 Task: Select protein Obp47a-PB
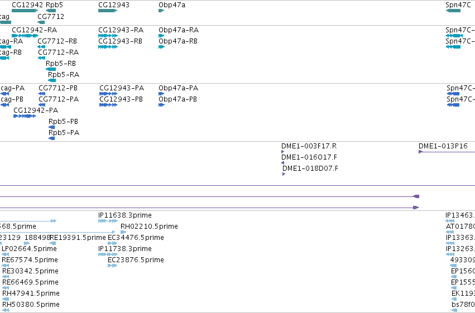coord(177,99)
